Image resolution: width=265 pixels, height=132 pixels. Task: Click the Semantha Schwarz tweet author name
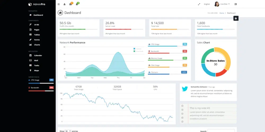tap(199, 87)
